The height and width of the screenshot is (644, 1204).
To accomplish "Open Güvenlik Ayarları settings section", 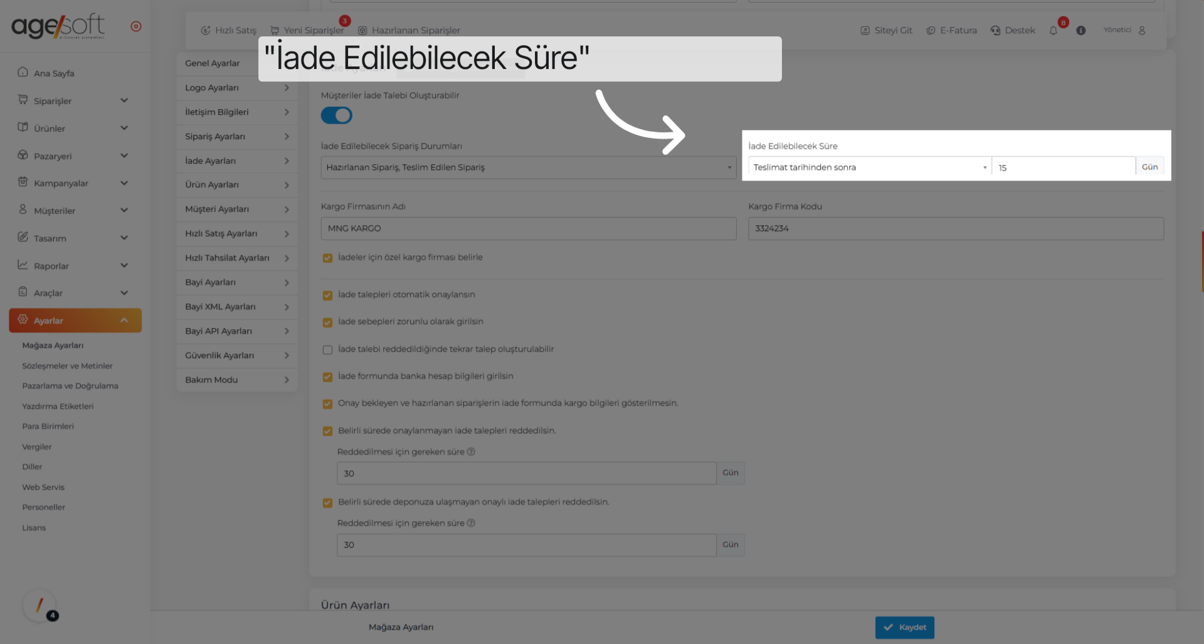I will point(236,355).
